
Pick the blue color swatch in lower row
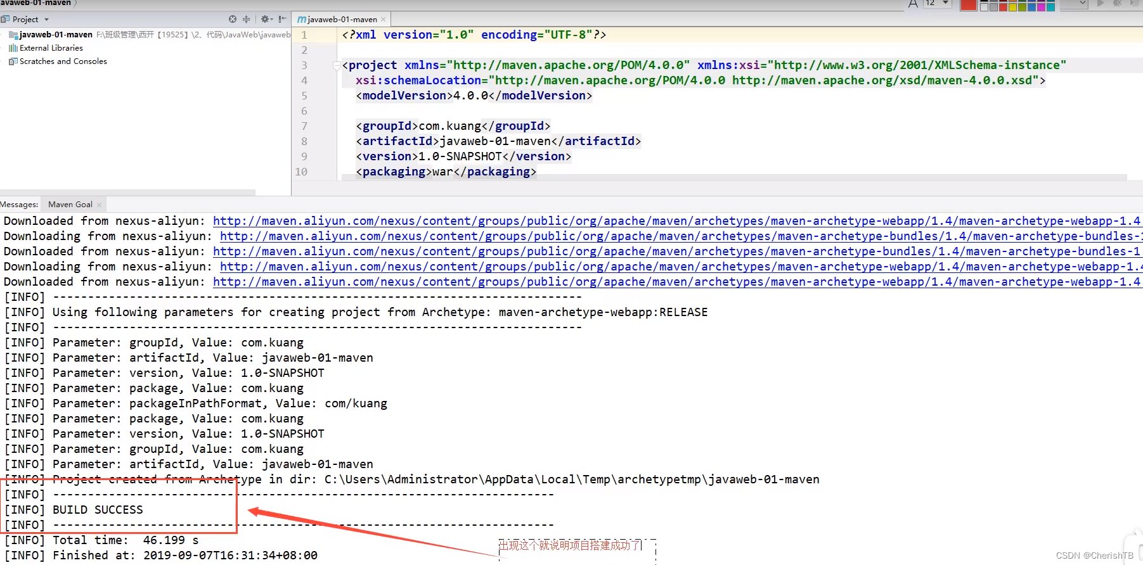click(x=1031, y=7)
